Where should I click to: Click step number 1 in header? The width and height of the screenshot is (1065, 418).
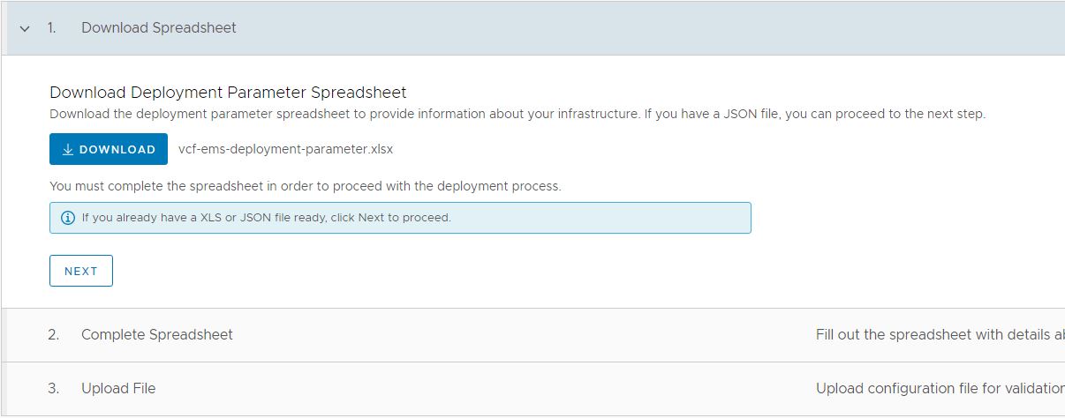pos(51,27)
